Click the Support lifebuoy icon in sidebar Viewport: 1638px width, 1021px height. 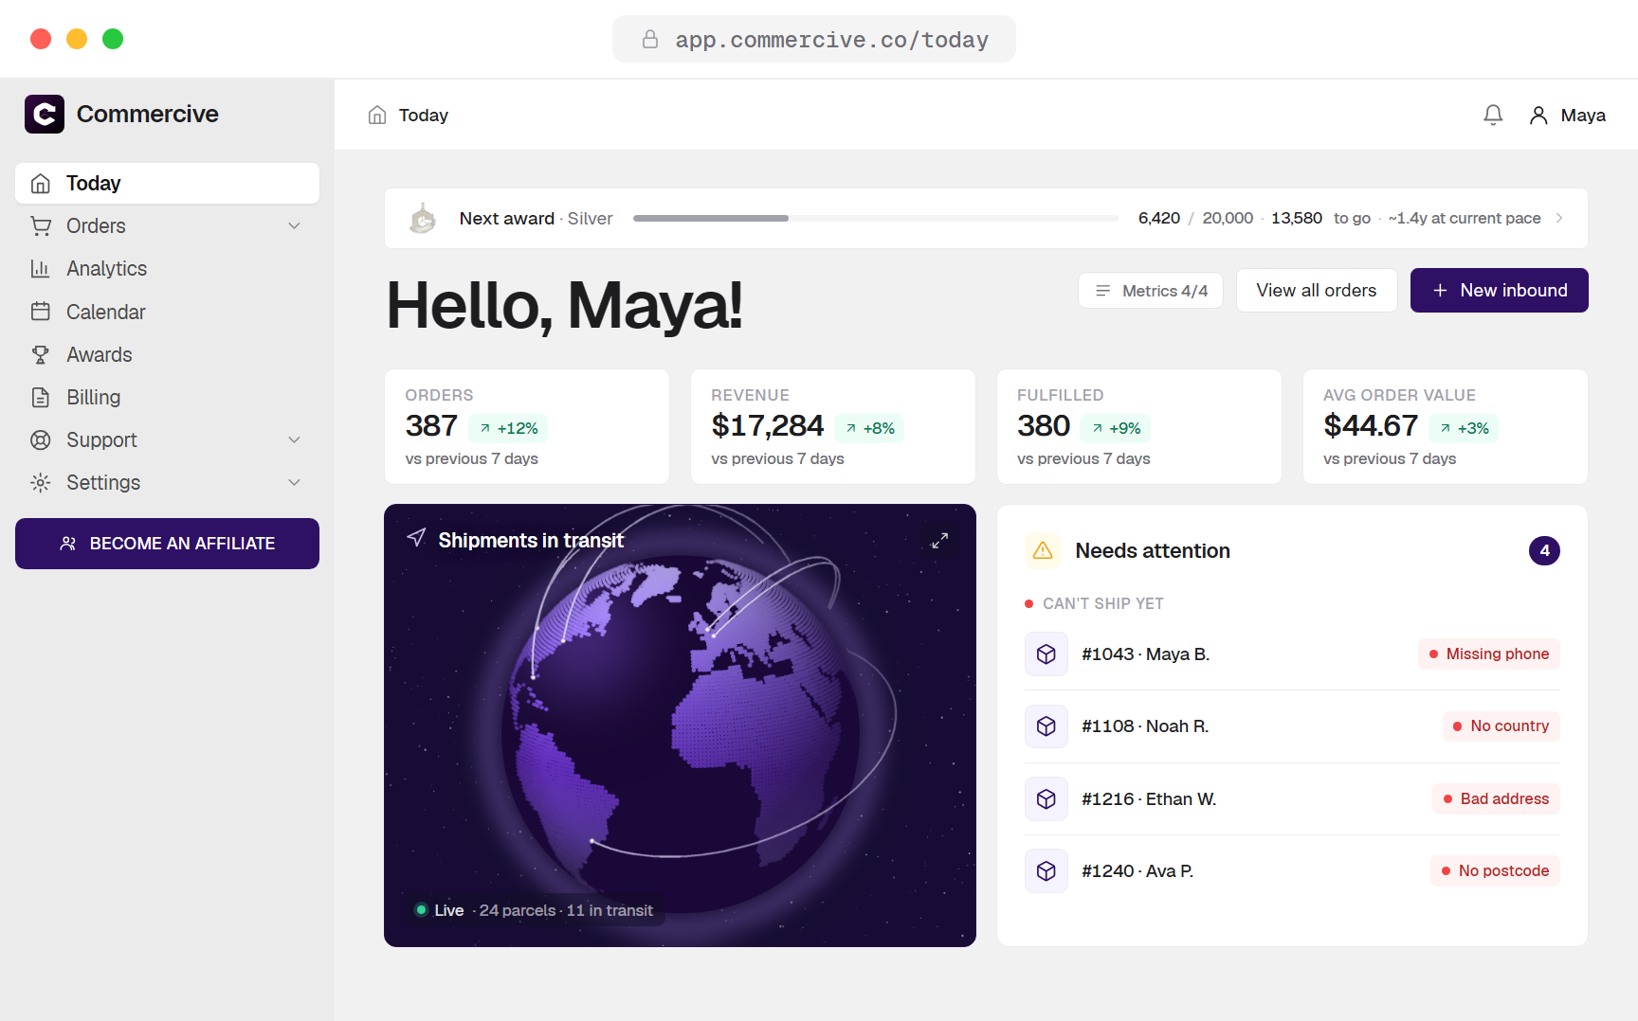click(41, 439)
